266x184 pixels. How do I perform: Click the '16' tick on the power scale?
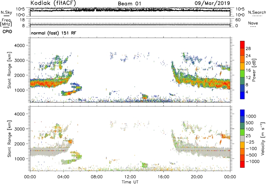tap(248, 70)
